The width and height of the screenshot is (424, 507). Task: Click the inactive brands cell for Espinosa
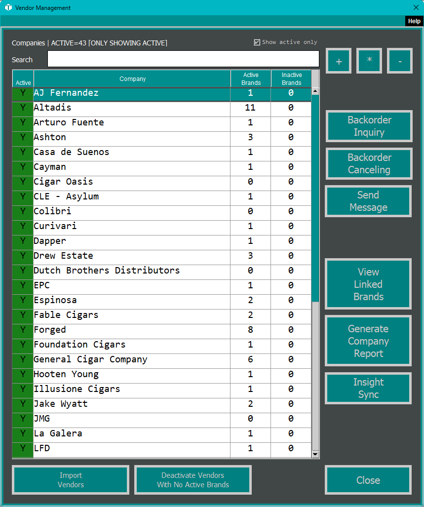pyautogui.click(x=291, y=302)
